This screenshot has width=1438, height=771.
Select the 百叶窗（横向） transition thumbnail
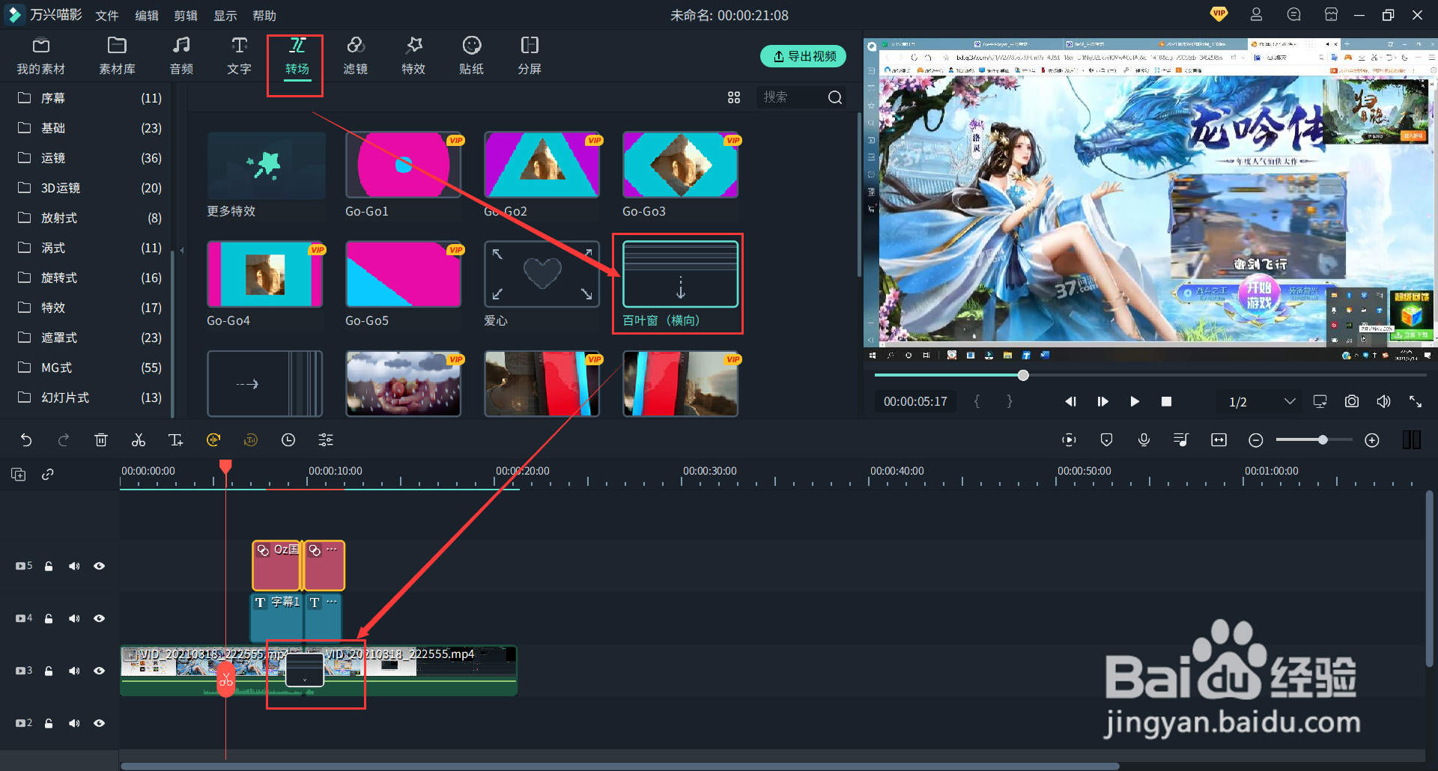[680, 274]
